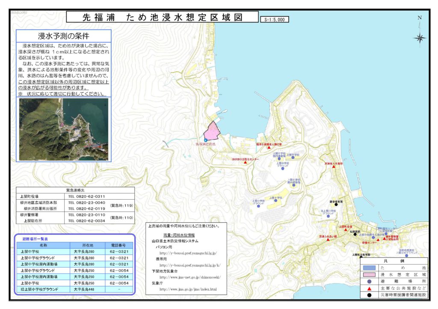
Task: Click the red triangle for 老人作業所
Action: pos(334,166)
